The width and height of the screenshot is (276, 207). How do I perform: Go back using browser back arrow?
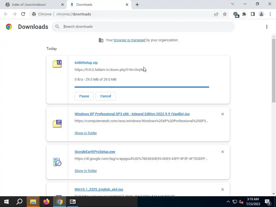[6, 14]
